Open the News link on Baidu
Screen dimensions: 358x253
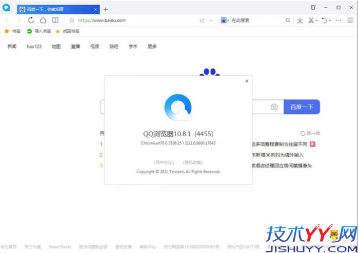(x=12, y=47)
